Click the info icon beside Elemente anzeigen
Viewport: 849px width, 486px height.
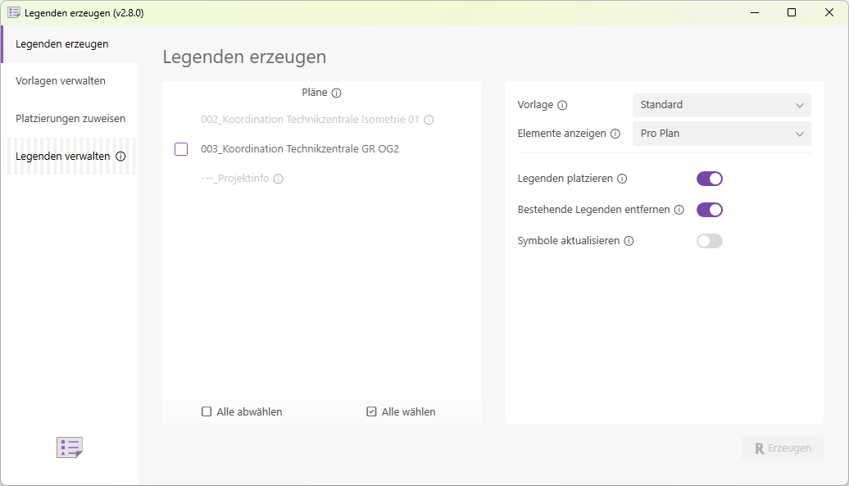pos(615,133)
